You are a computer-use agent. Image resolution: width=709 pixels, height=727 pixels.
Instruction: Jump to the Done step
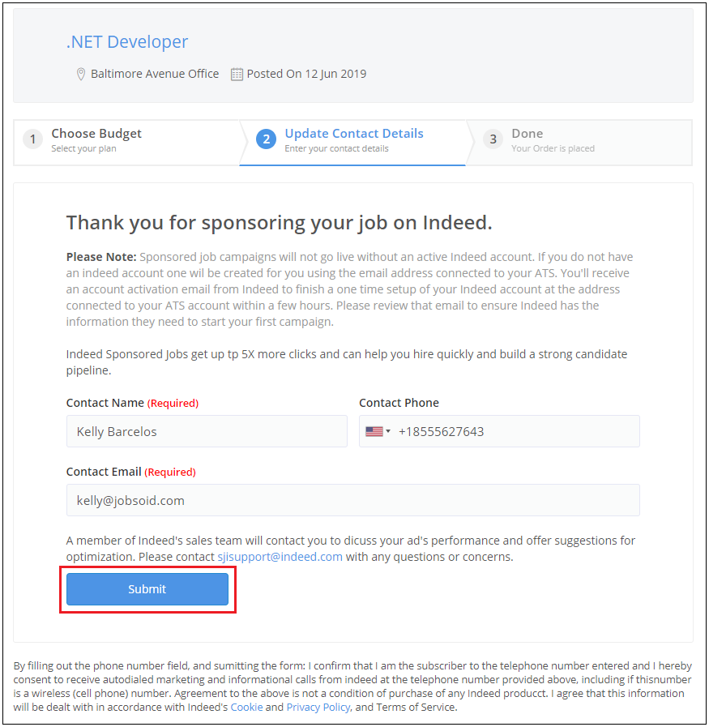[x=527, y=134]
